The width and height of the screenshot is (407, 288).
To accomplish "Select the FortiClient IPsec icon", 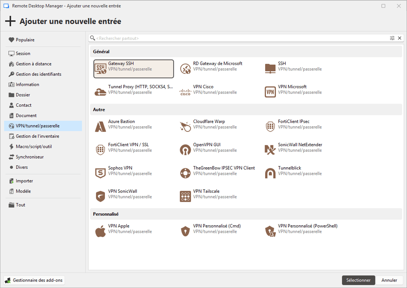I will pos(270,127).
